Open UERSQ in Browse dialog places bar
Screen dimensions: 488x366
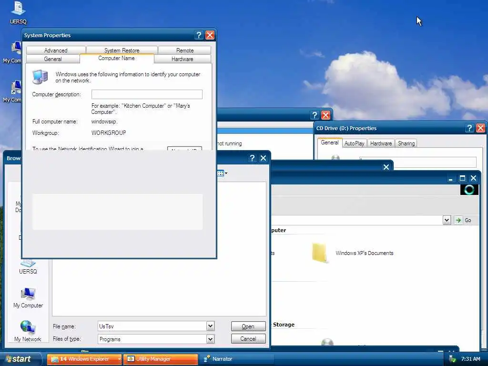coord(28,267)
